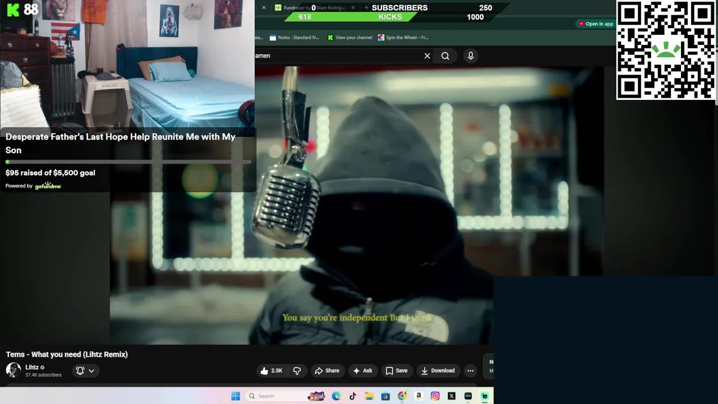Click the Open in app button
718x404 pixels.
click(x=596, y=24)
